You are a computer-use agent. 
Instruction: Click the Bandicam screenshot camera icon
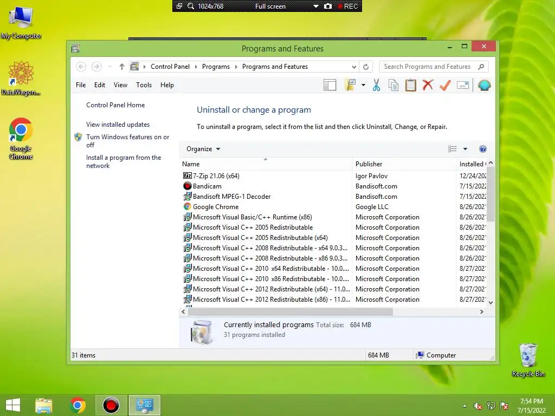coord(328,6)
